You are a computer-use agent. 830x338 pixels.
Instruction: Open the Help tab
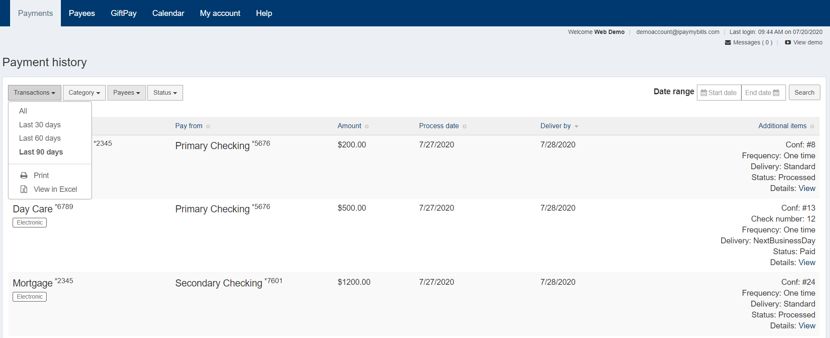264,13
